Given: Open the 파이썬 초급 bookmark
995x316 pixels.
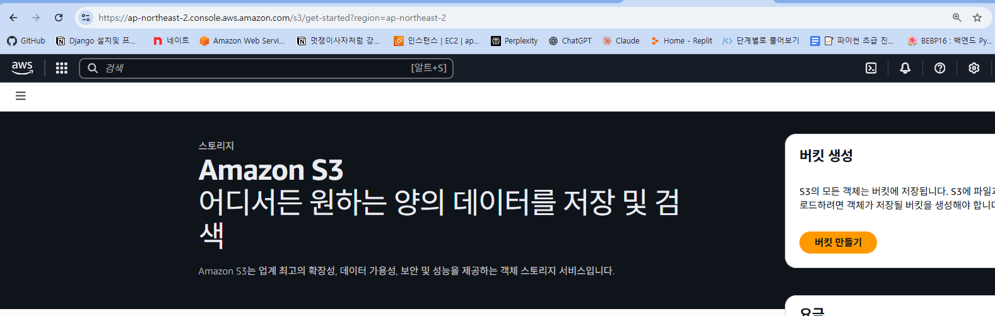Looking at the screenshot, I should click(852, 40).
